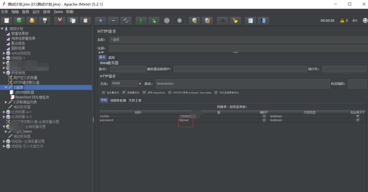Expand all tree nodes with the plus icon

101,21
